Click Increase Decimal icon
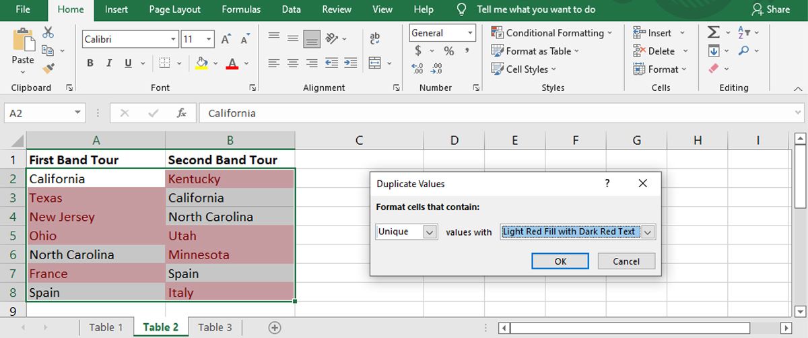Image resolution: width=808 pixels, height=338 pixels. (x=417, y=68)
